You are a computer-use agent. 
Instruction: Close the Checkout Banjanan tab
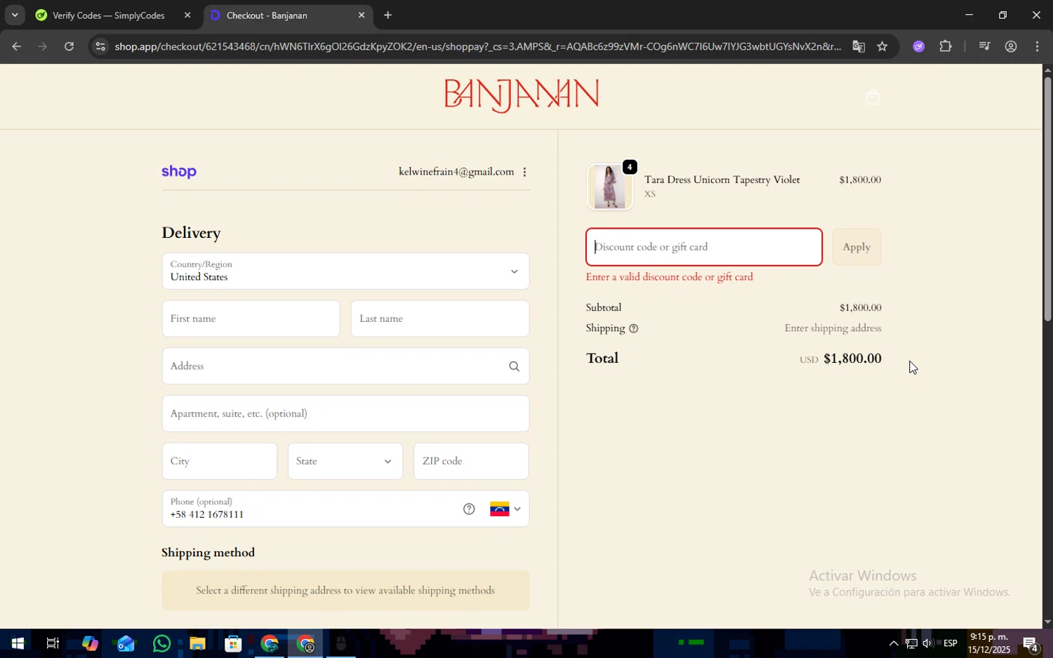[362, 15]
